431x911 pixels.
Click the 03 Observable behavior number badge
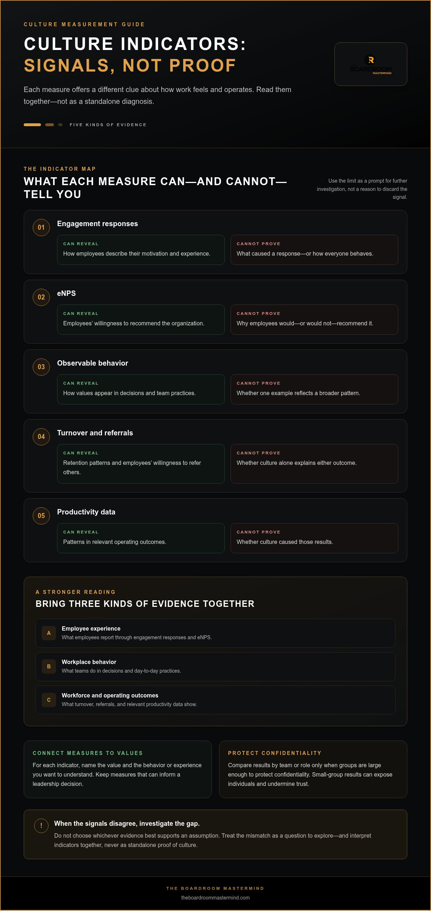[41, 367]
